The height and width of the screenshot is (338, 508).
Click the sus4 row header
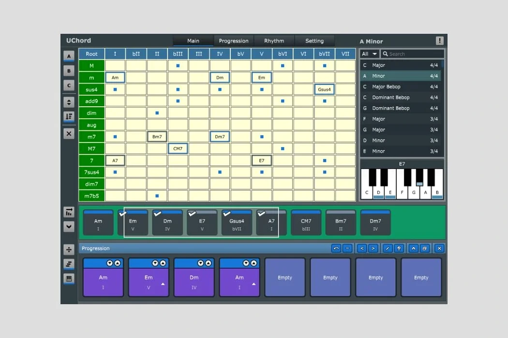91,89
